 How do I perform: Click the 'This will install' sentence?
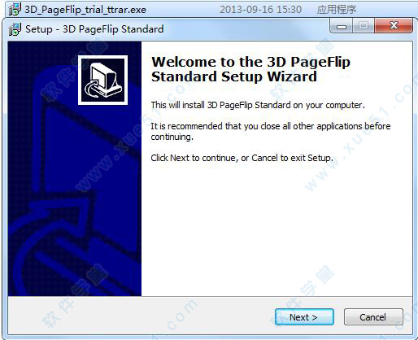258,105
